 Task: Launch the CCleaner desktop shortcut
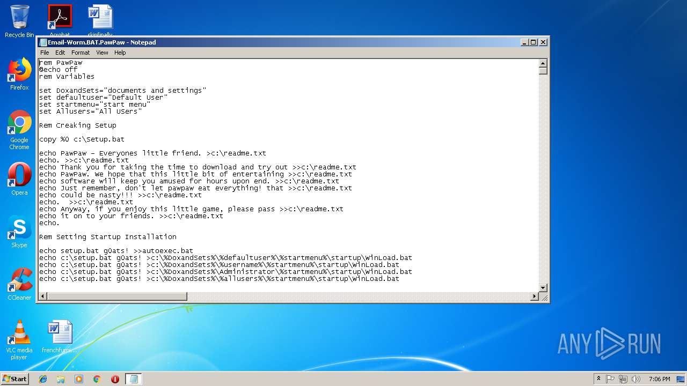coord(19,284)
